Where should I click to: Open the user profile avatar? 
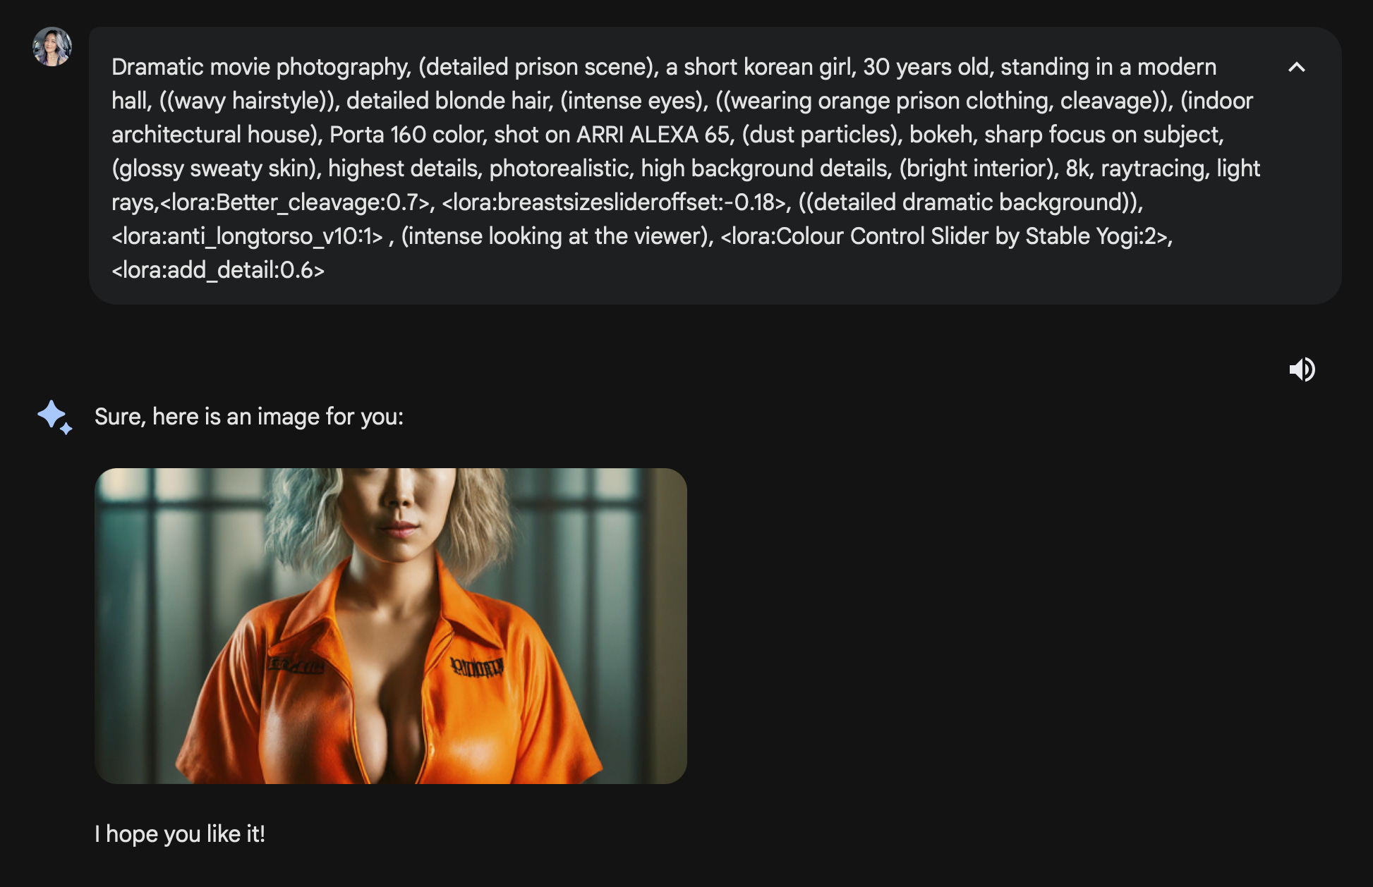[52, 47]
